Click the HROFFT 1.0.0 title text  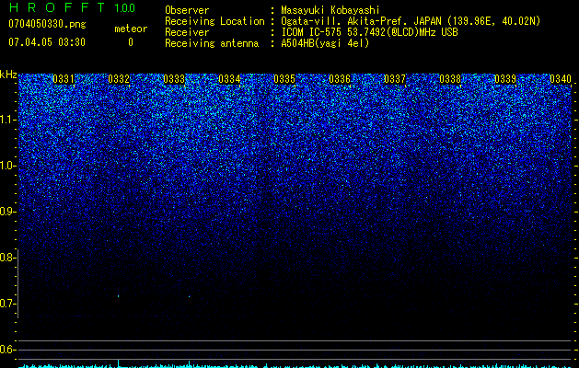tap(72, 7)
